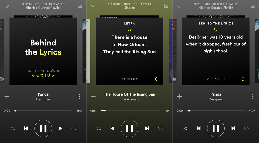Open more options beside The House Of The Rising Sun
Image resolution: width=259 pixels, height=143 pixels.
[x=166, y=96]
